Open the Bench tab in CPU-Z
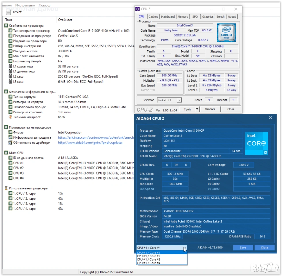Screen dimensions: 282x276 (220, 17)
